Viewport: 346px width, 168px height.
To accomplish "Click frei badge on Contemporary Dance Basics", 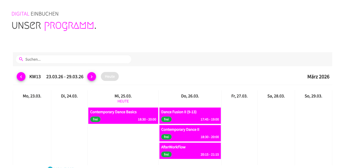I will pos(95,120).
